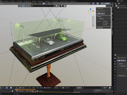Select the 2-3x12 Panel collection row
The width and height of the screenshot is (127, 95).
pos(123,8)
